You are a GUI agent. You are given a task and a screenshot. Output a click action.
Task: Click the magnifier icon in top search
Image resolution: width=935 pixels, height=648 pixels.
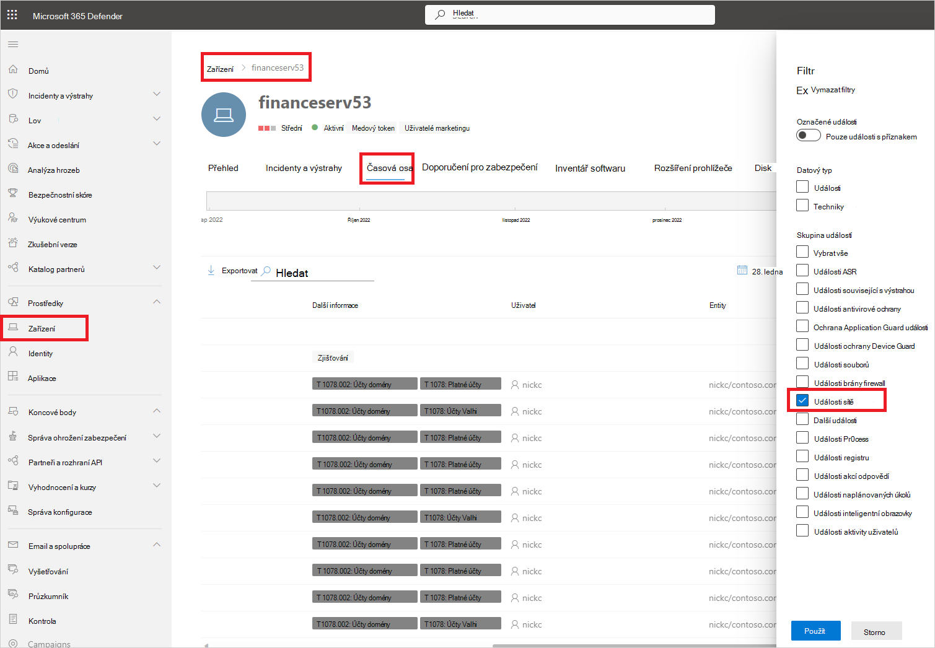coord(440,14)
